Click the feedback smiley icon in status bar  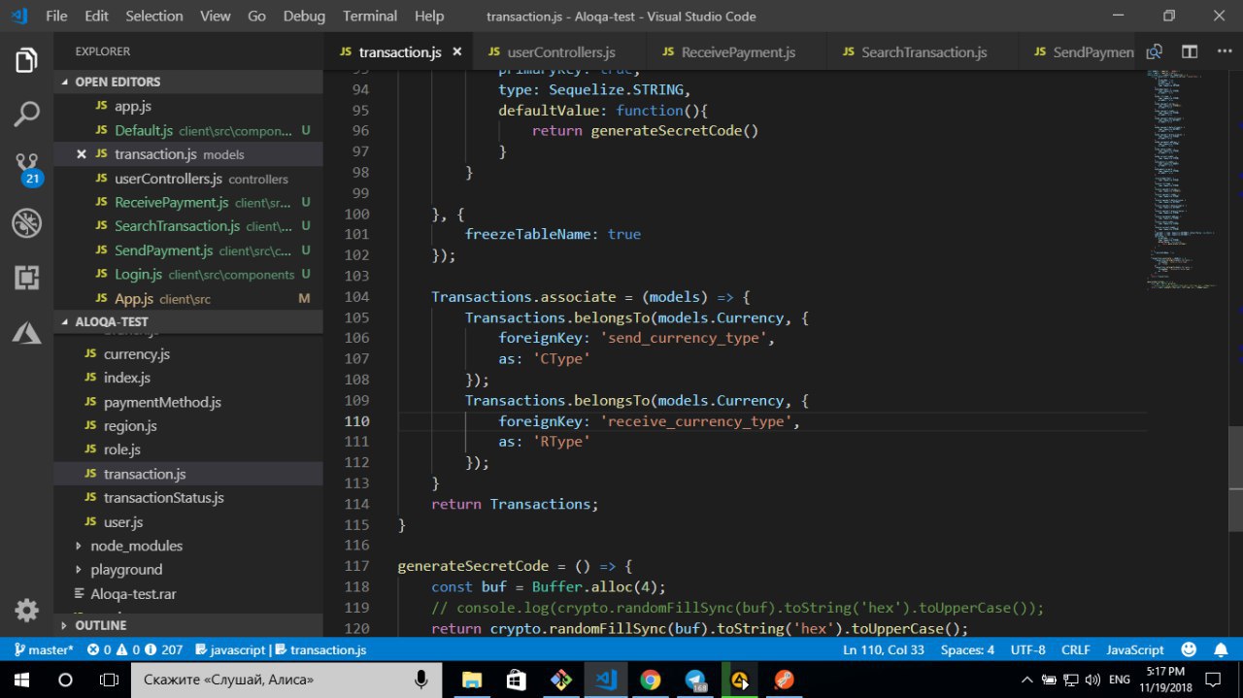1189,649
